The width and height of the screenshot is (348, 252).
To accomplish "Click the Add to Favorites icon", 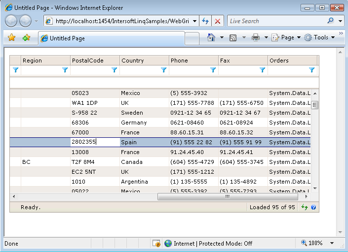I will pos(26,38).
